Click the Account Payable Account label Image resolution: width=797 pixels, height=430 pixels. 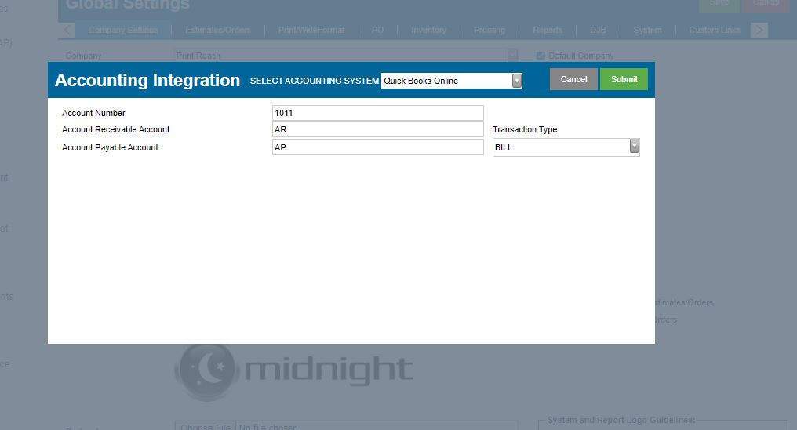(111, 147)
